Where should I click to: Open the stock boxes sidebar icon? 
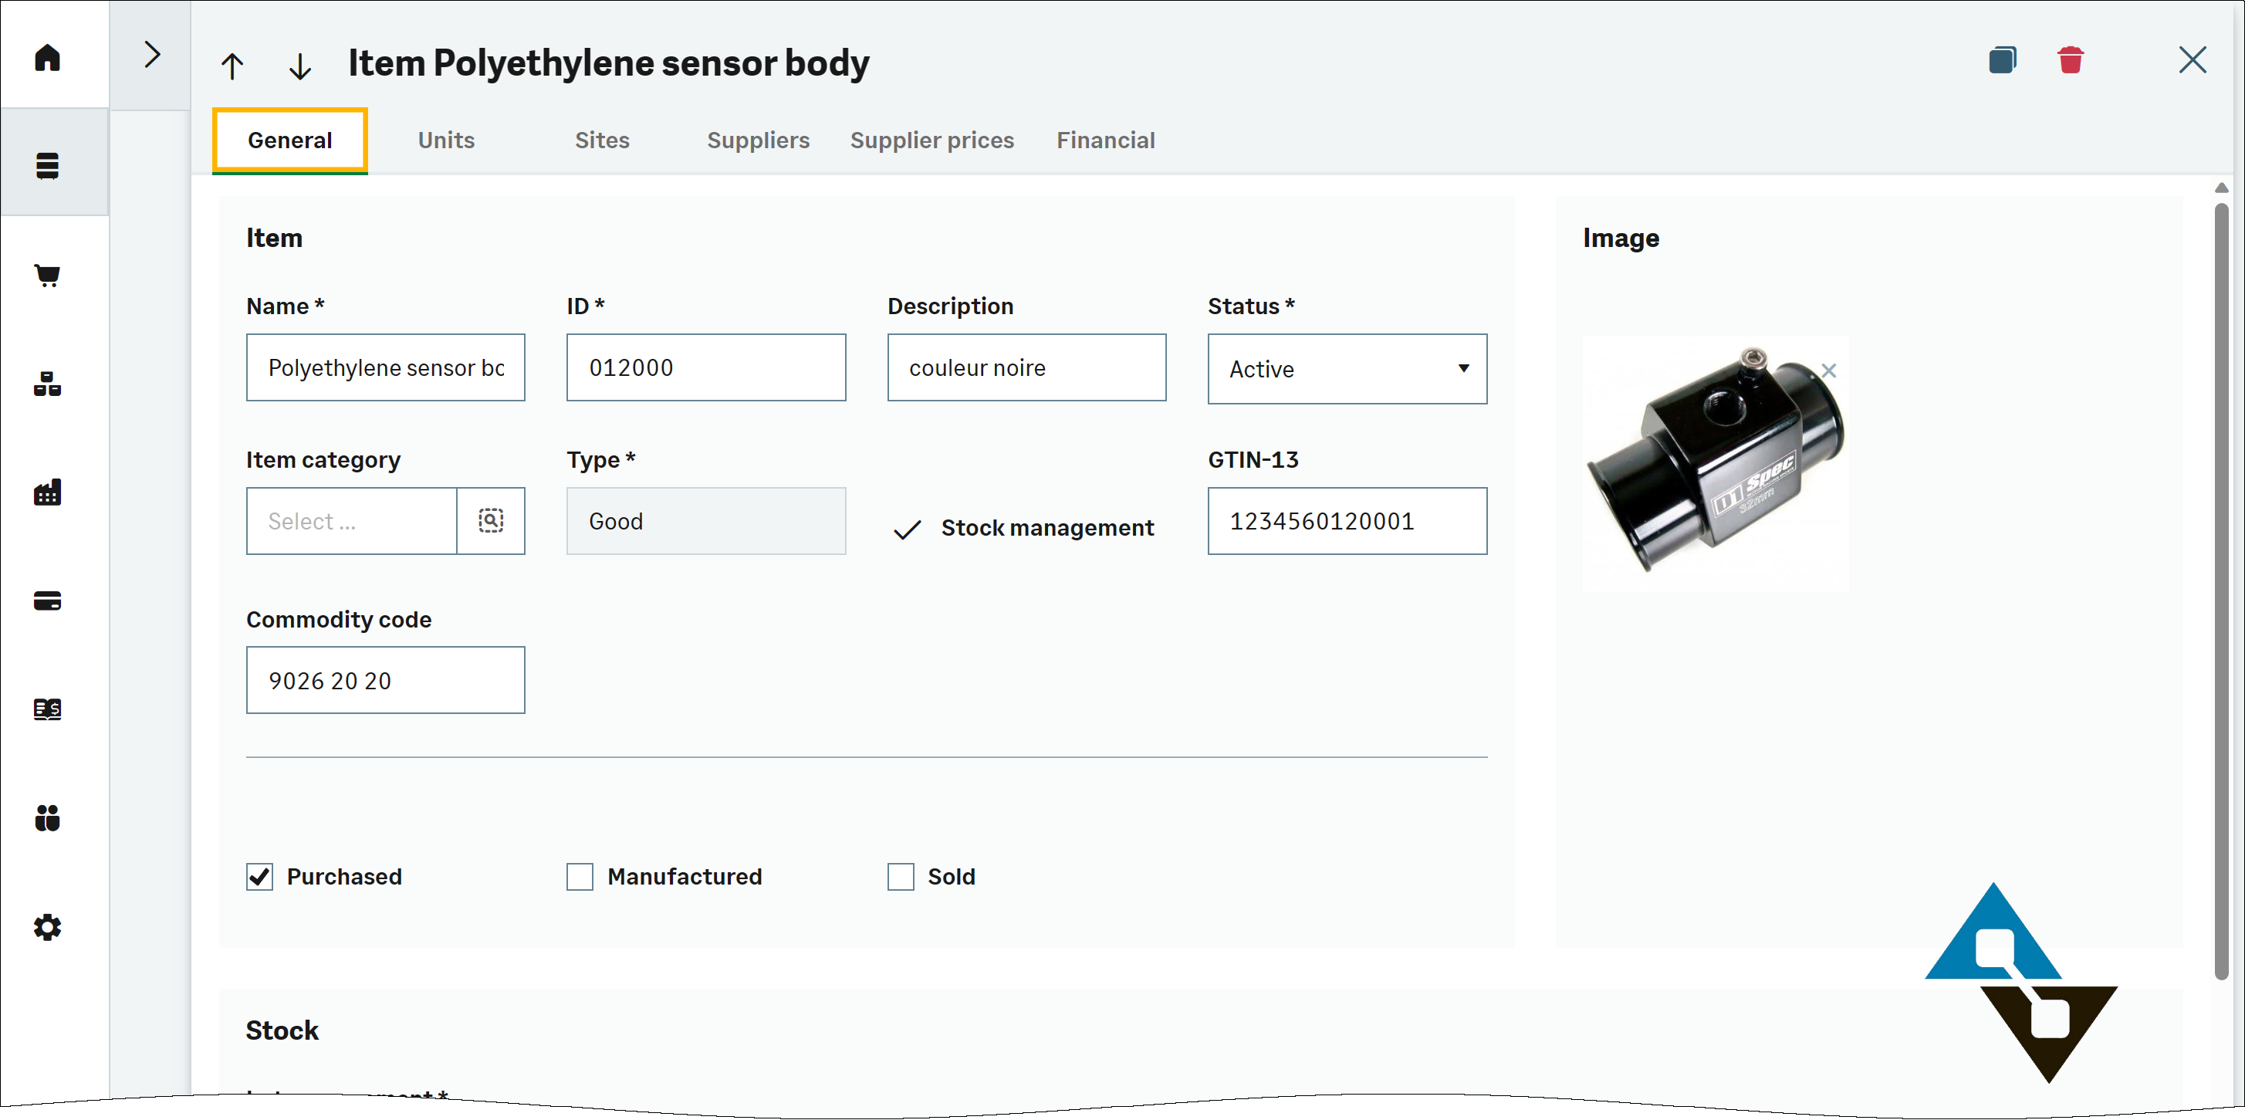[47, 384]
